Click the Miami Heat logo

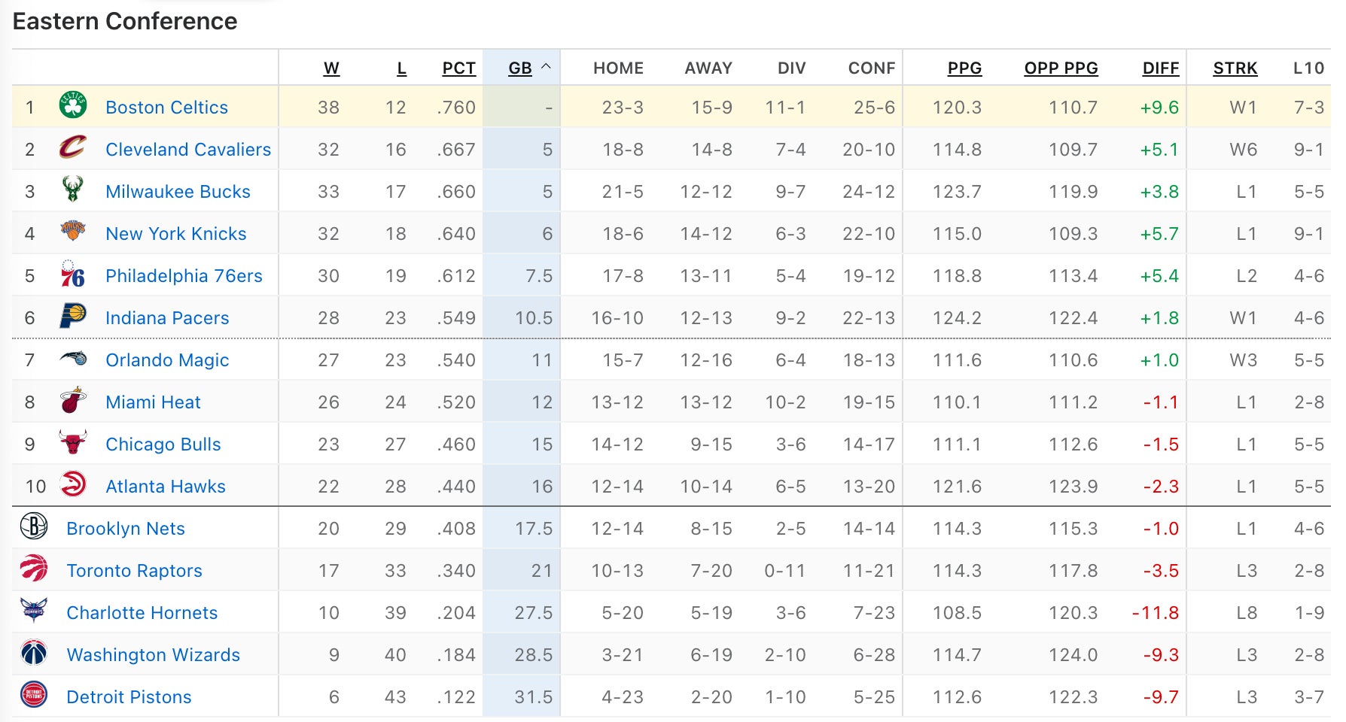click(73, 401)
